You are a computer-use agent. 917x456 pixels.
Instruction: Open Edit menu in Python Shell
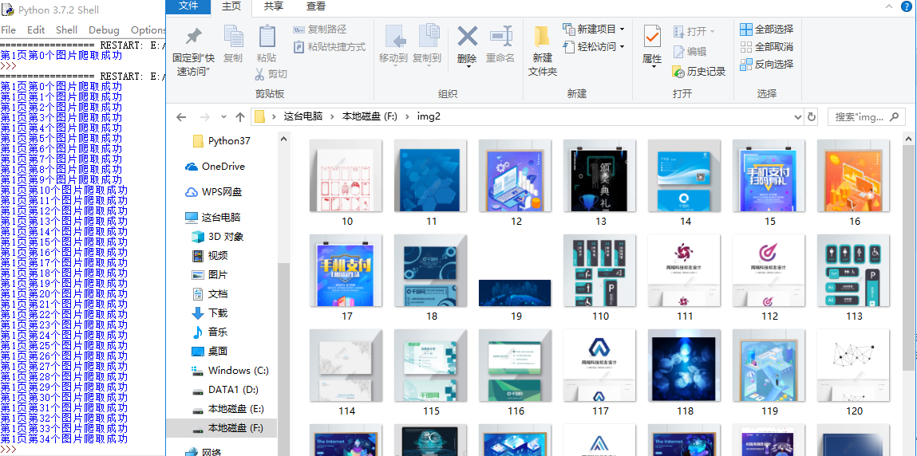(36, 29)
